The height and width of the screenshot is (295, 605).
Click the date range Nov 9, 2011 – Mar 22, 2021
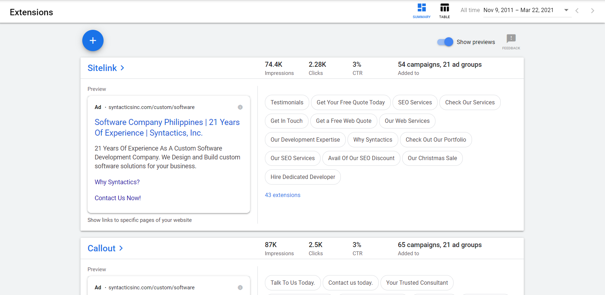pyautogui.click(x=518, y=10)
